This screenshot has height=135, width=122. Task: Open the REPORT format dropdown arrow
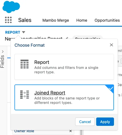24,32
